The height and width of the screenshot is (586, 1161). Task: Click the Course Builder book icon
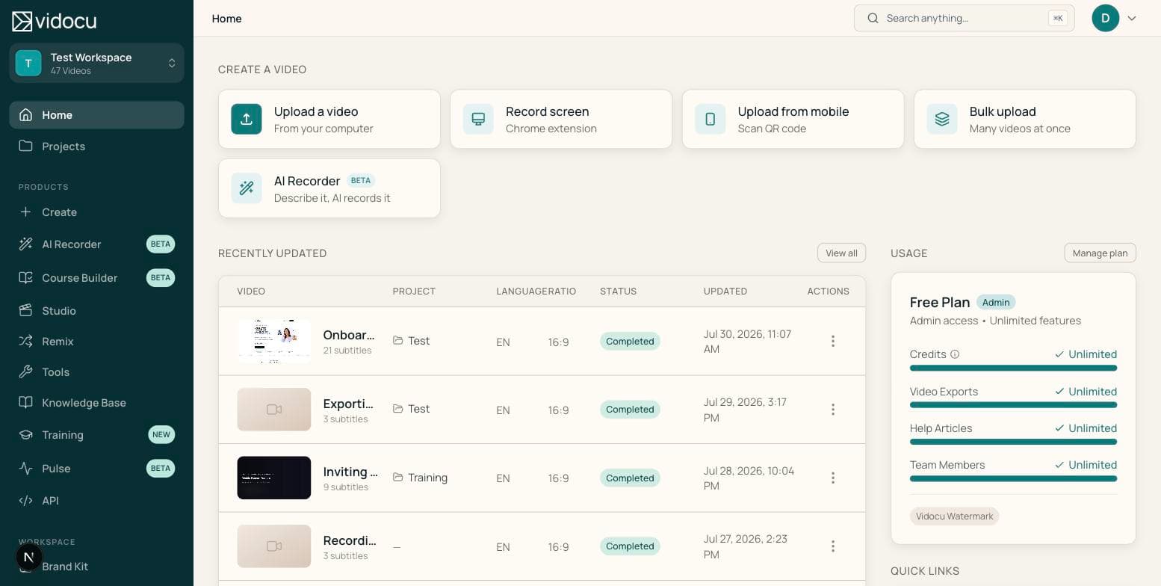[x=26, y=278]
